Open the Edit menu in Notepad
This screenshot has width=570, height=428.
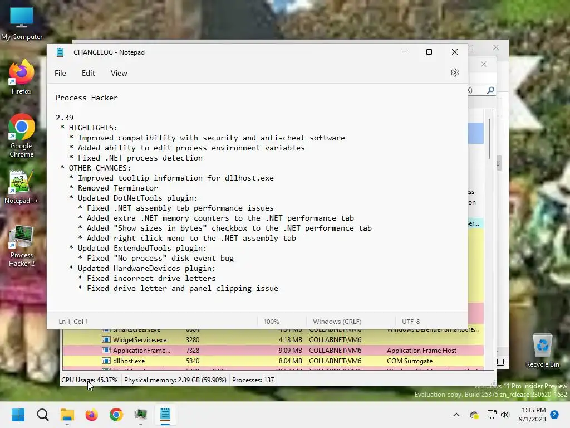(x=89, y=73)
